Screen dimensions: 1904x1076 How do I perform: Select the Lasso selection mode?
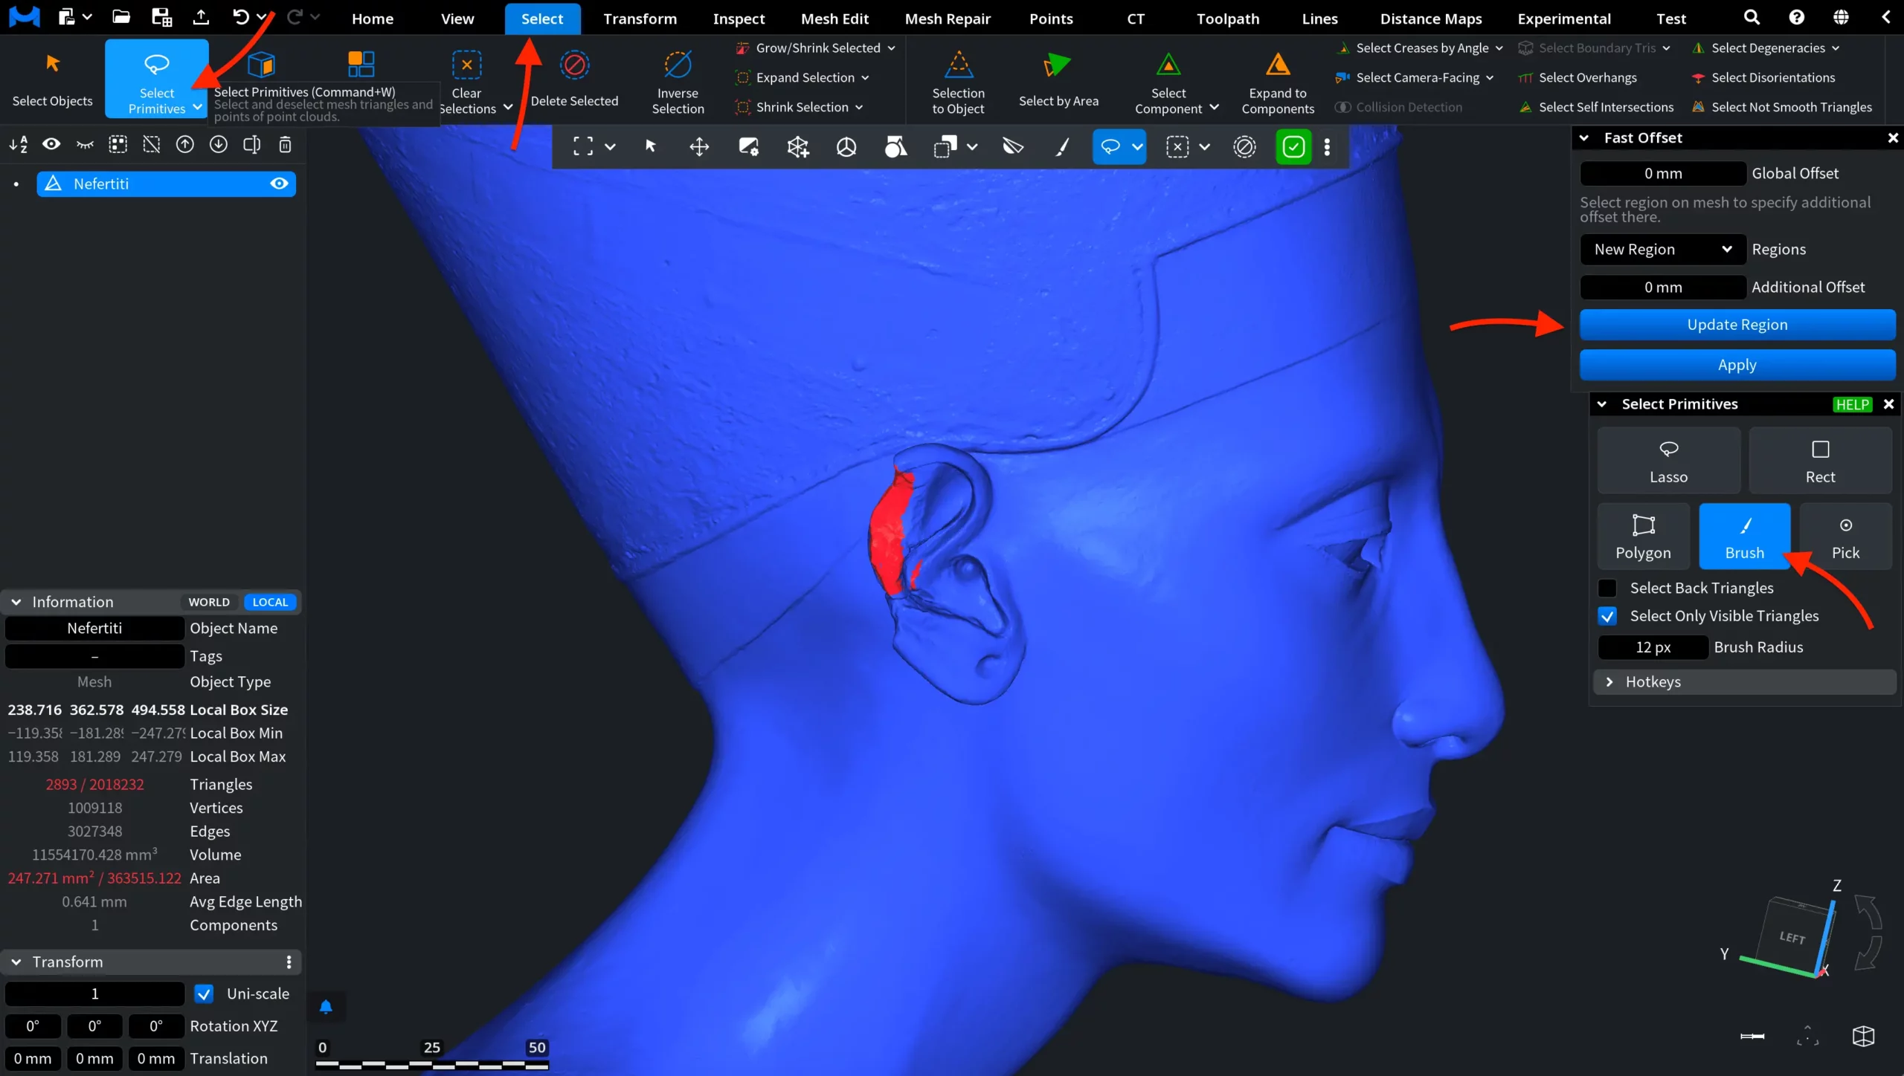[1668, 461]
